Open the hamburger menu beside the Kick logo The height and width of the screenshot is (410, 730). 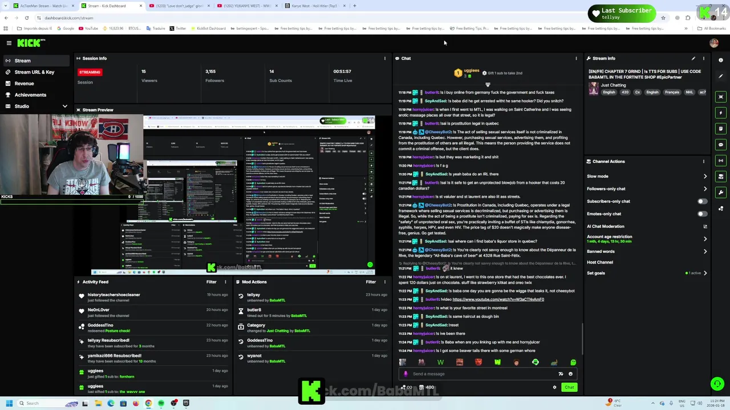pyautogui.click(x=9, y=43)
